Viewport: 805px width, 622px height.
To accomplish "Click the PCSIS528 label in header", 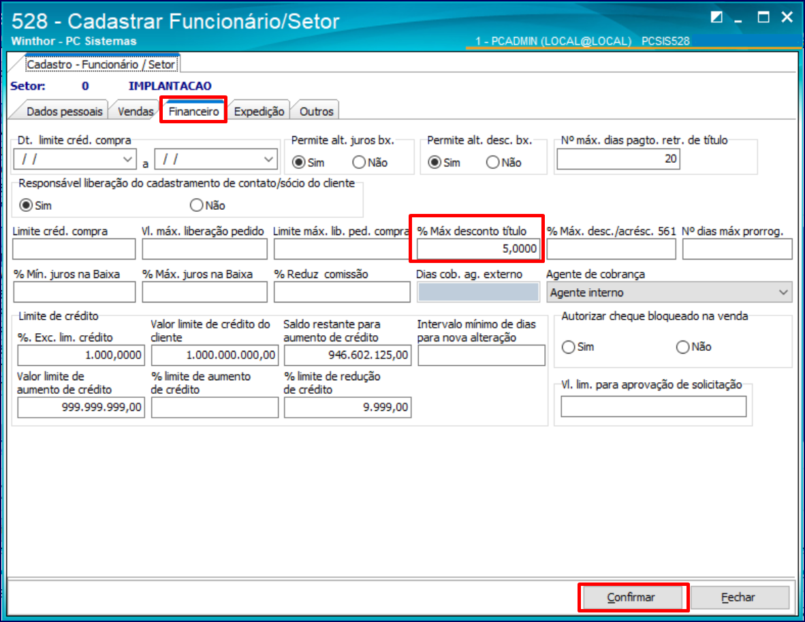I will pos(665,41).
